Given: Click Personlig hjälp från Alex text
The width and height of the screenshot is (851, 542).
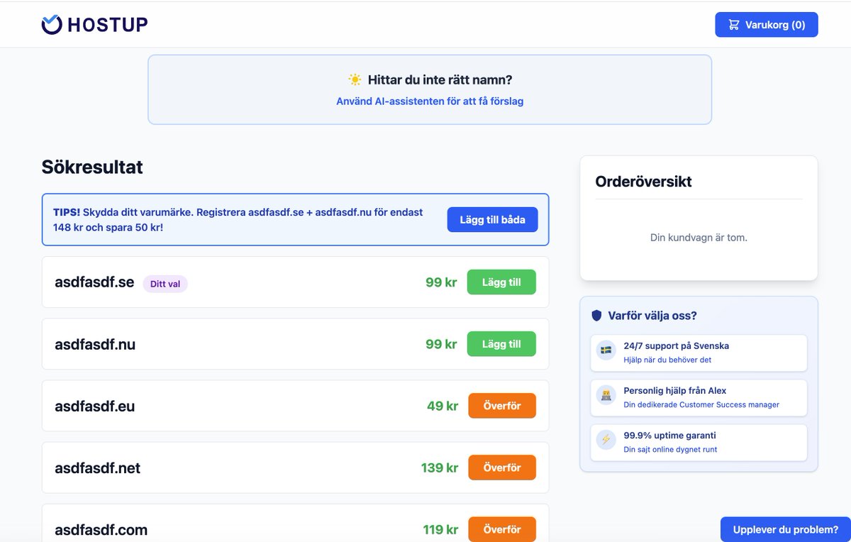Looking at the screenshot, I should [675, 391].
